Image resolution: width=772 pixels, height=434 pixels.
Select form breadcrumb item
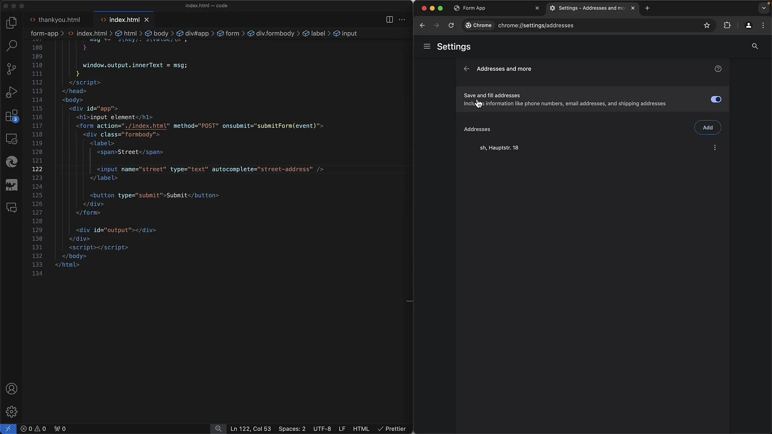[228, 33]
